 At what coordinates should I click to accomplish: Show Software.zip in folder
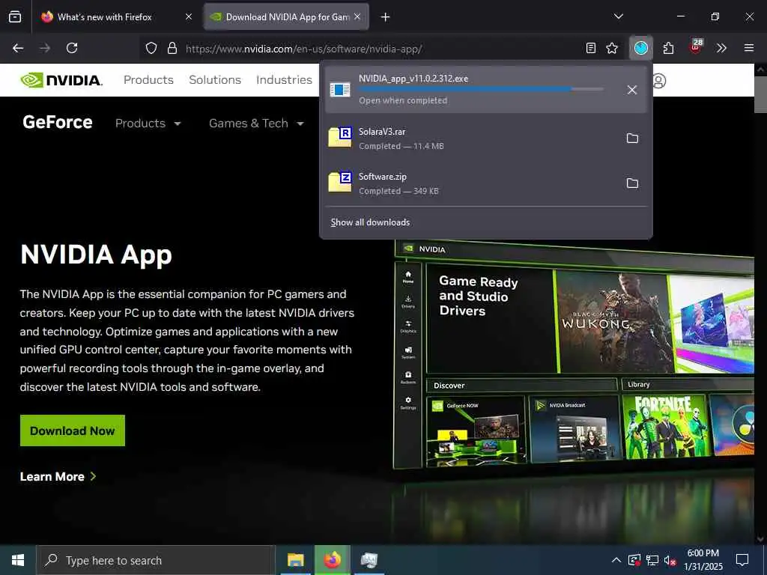pos(632,183)
